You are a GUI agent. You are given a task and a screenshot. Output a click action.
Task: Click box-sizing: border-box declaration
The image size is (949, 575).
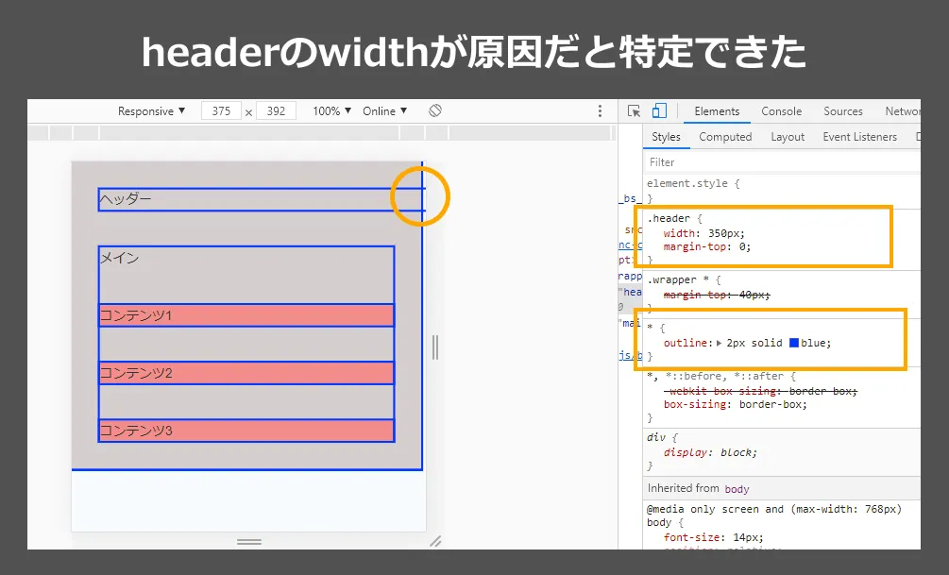coord(736,405)
